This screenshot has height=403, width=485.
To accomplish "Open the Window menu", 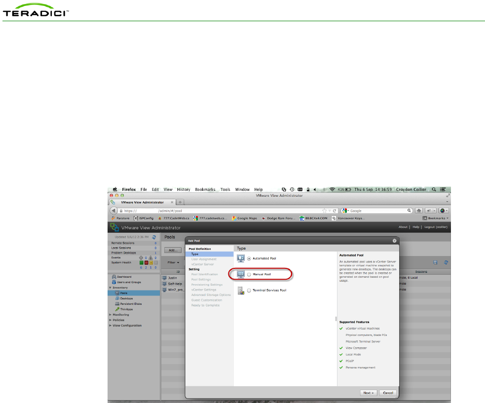I will [x=242, y=189].
